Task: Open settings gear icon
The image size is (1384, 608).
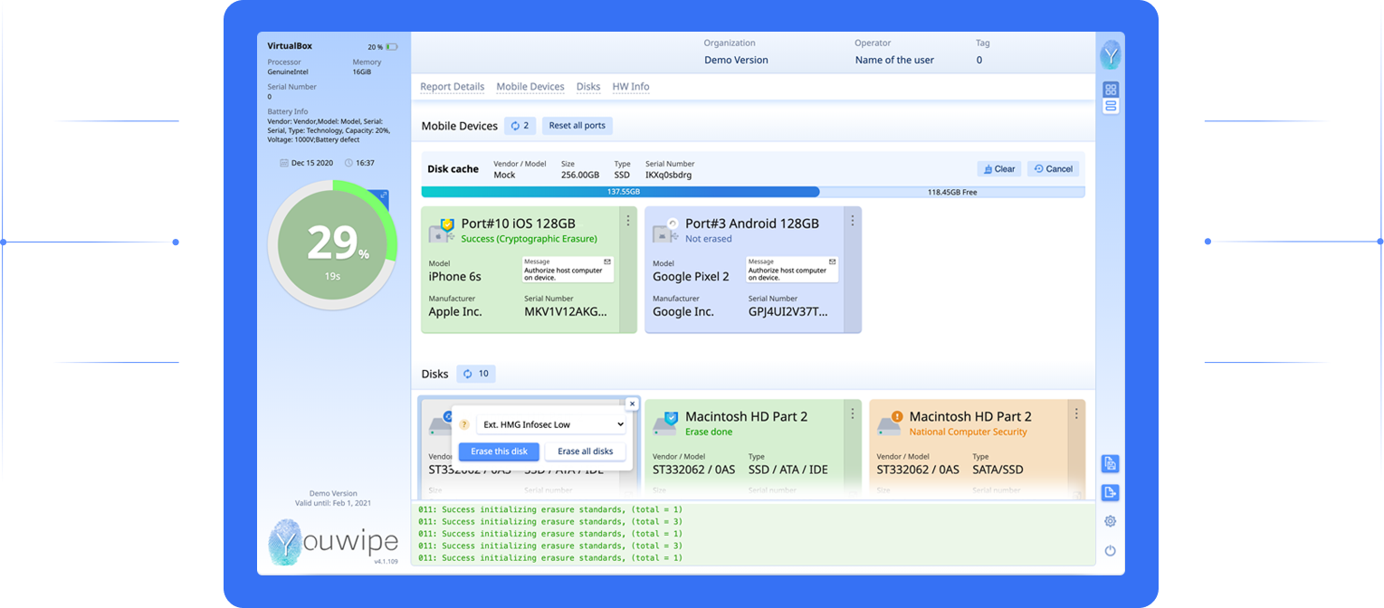Action: 1111,521
